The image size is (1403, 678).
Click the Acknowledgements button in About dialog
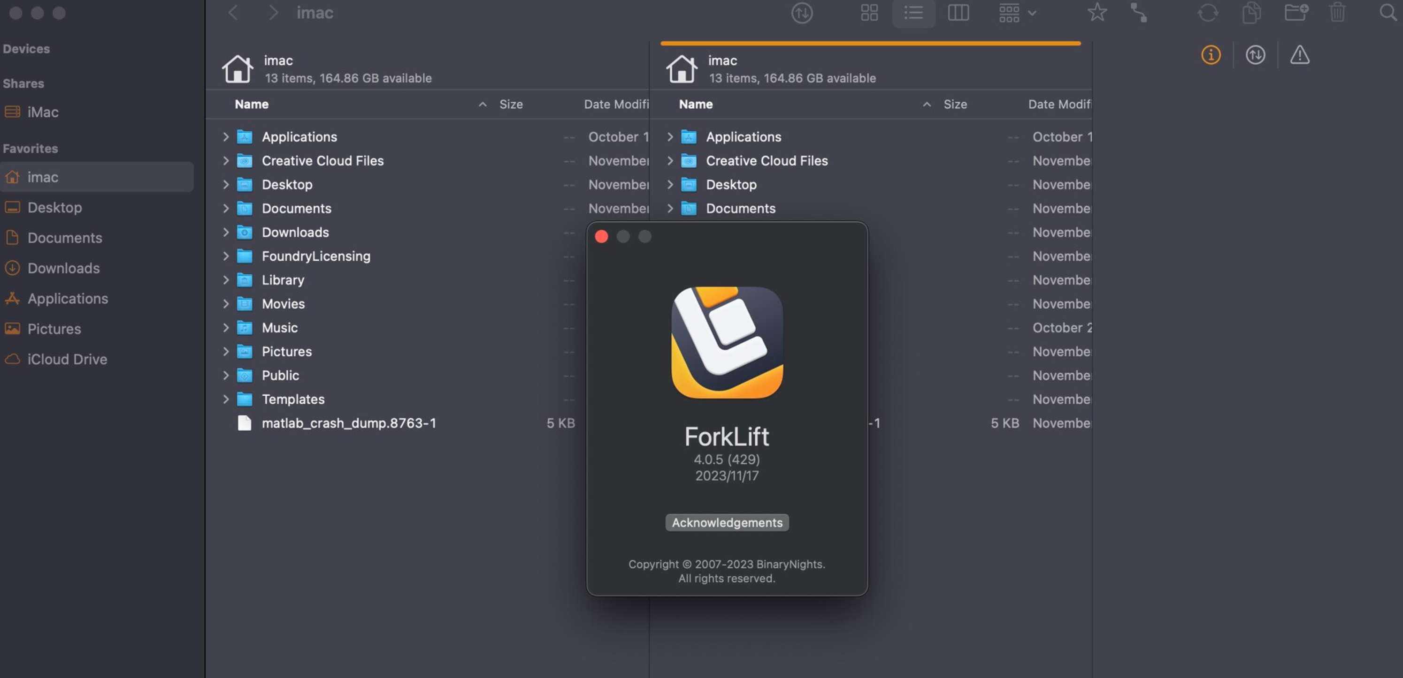coord(727,523)
